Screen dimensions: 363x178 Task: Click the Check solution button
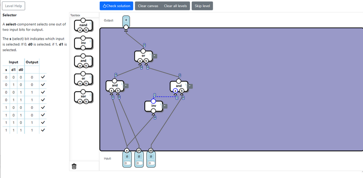pyautogui.click(x=117, y=6)
